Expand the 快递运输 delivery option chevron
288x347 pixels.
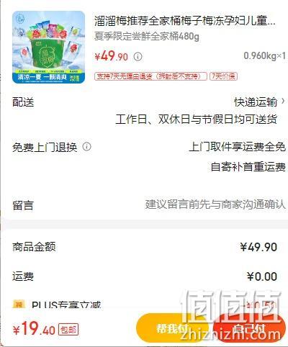283,101
